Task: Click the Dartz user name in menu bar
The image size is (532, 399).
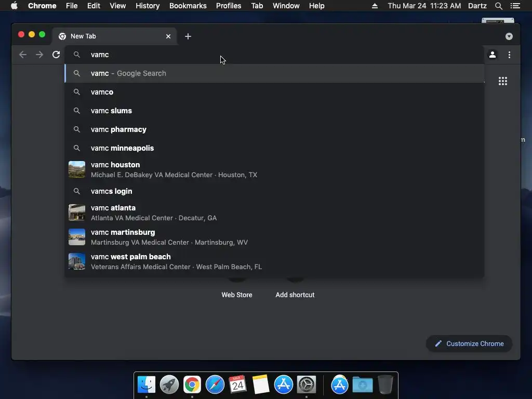Action: [477, 6]
